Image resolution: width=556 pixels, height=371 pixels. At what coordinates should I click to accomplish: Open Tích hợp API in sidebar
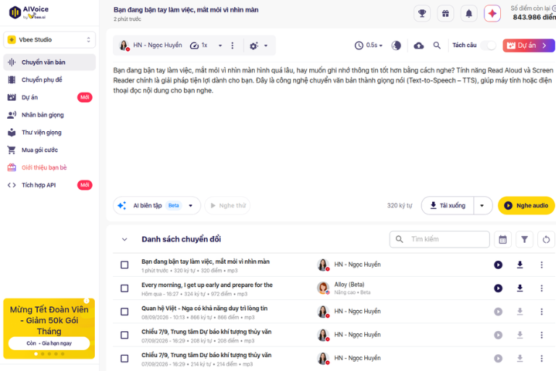tap(50, 185)
